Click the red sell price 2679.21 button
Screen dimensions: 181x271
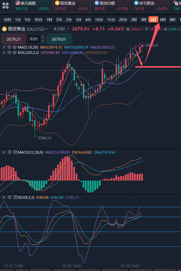point(14,39)
